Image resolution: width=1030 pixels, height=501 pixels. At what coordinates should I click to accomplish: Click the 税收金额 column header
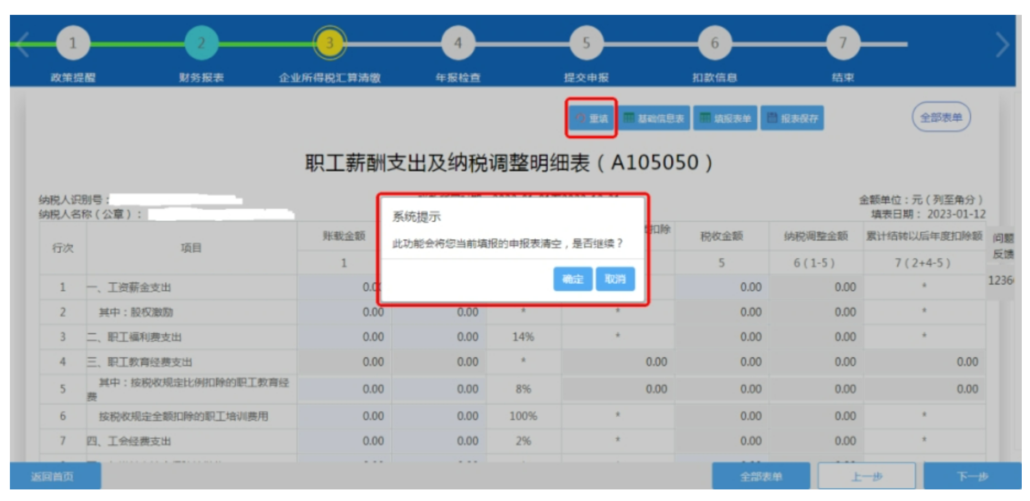coord(721,237)
